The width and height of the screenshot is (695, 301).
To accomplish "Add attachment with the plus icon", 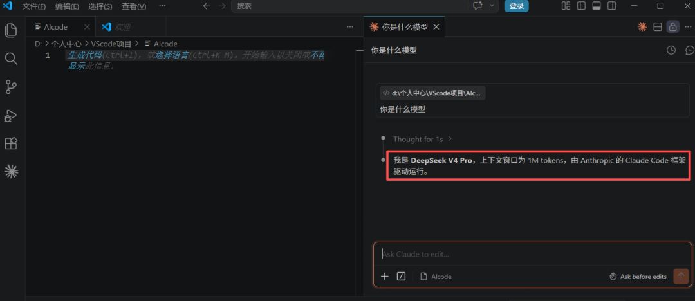I will (385, 277).
